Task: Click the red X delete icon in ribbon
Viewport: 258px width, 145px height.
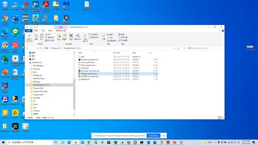Action: [71, 36]
